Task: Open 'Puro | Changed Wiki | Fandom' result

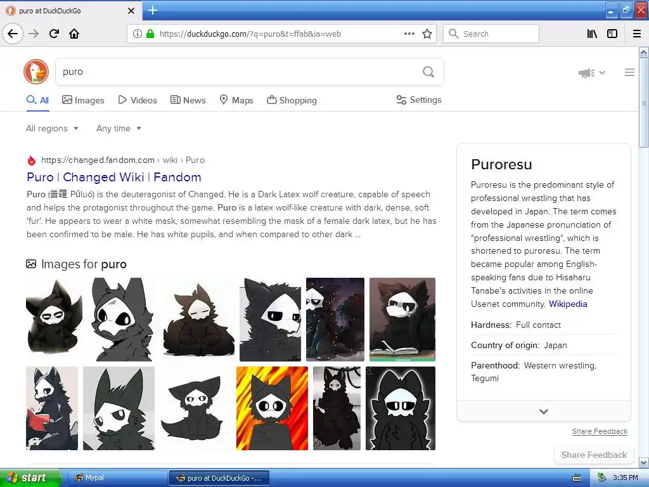Action: [114, 177]
